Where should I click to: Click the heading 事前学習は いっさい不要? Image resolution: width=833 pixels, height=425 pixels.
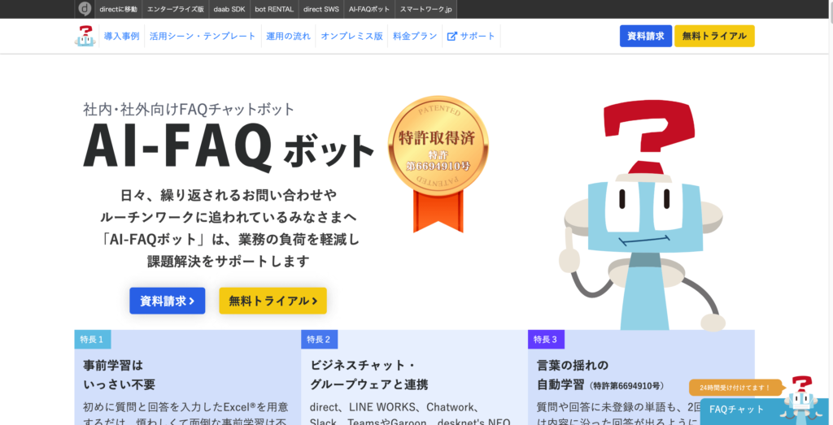coord(120,375)
